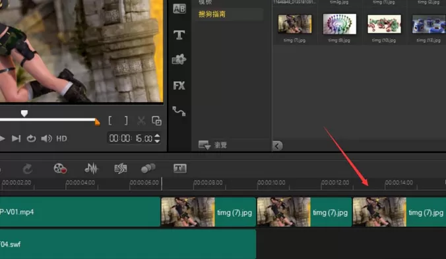The height and width of the screenshot is (259, 446).
Task: Select the third timg (7).jpg timeline clip
Action: 399,212
